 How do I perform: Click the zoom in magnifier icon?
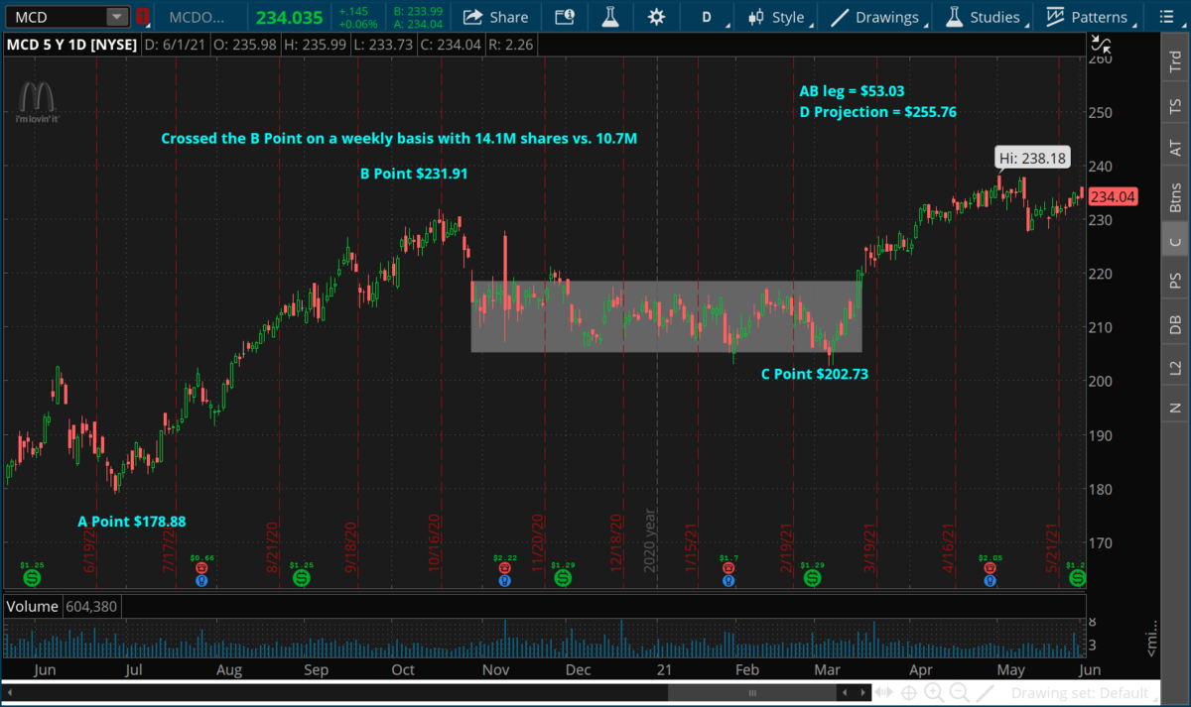(x=936, y=692)
